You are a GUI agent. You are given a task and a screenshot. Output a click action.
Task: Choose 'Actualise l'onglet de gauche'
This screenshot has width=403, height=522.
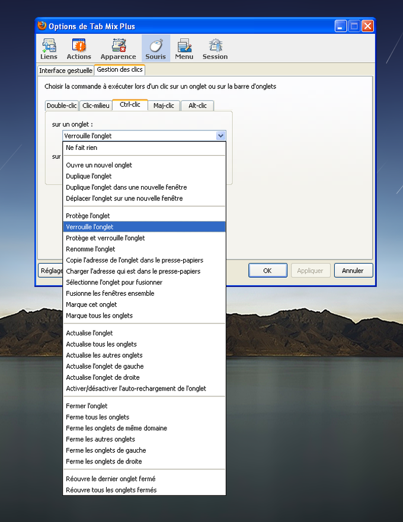[x=144, y=366]
